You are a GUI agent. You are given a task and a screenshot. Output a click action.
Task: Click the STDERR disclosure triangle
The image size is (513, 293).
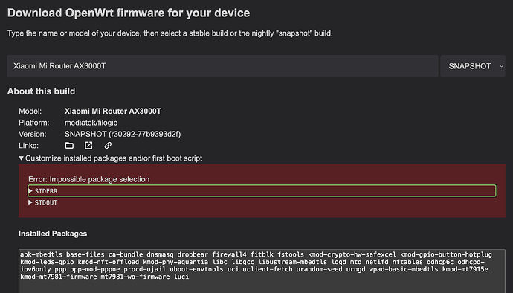tap(30, 191)
